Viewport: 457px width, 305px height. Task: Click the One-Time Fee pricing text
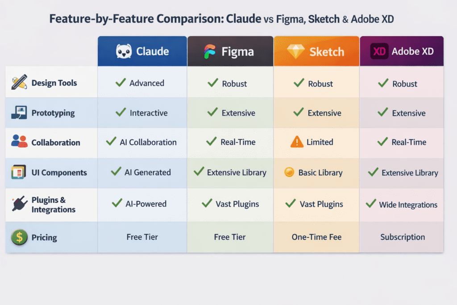coord(316,237)
